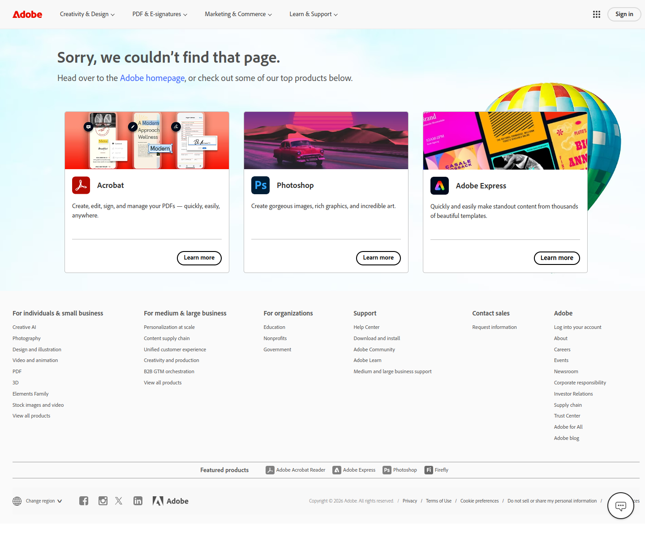The image size is (645, 537).
Task: Click the Photoshop Ps product icon
Action: pos(260,185)
